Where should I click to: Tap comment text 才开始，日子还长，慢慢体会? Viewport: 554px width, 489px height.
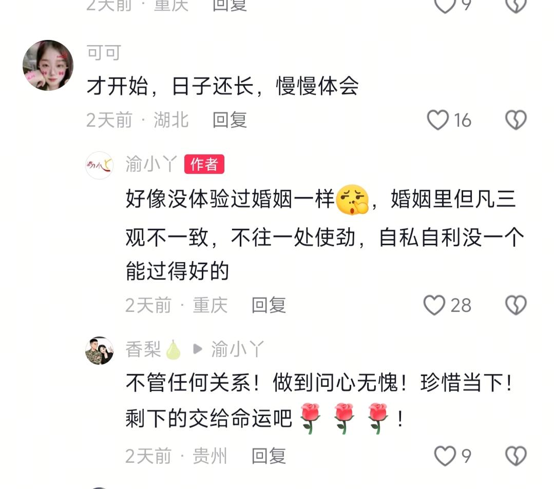pos(223,86)
